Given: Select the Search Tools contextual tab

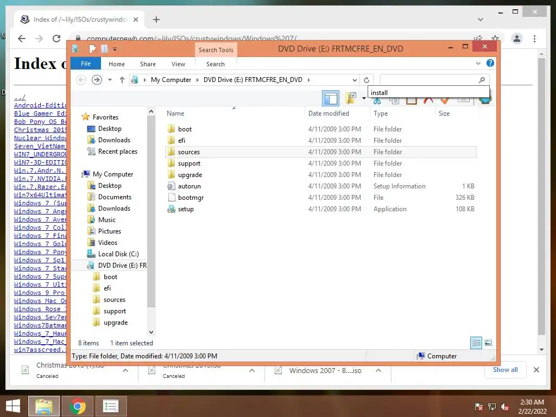Looking at the screenshot, I should coord(216,50).
